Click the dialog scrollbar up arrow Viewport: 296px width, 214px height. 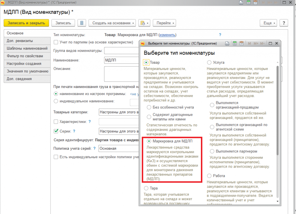(277, 62)
